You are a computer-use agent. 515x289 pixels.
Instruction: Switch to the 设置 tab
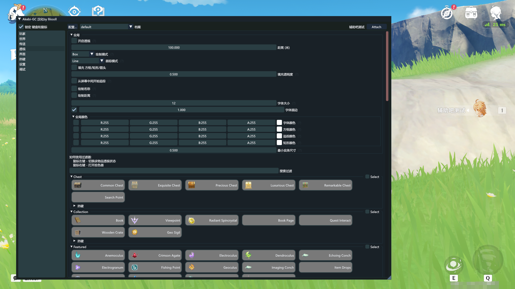click(42, 64)
